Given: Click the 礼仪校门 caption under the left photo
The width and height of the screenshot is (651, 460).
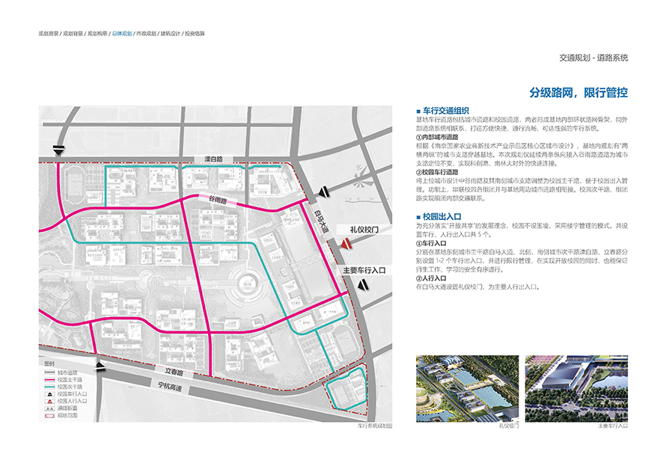Looking at the screenshot, I should pos(509,426).
